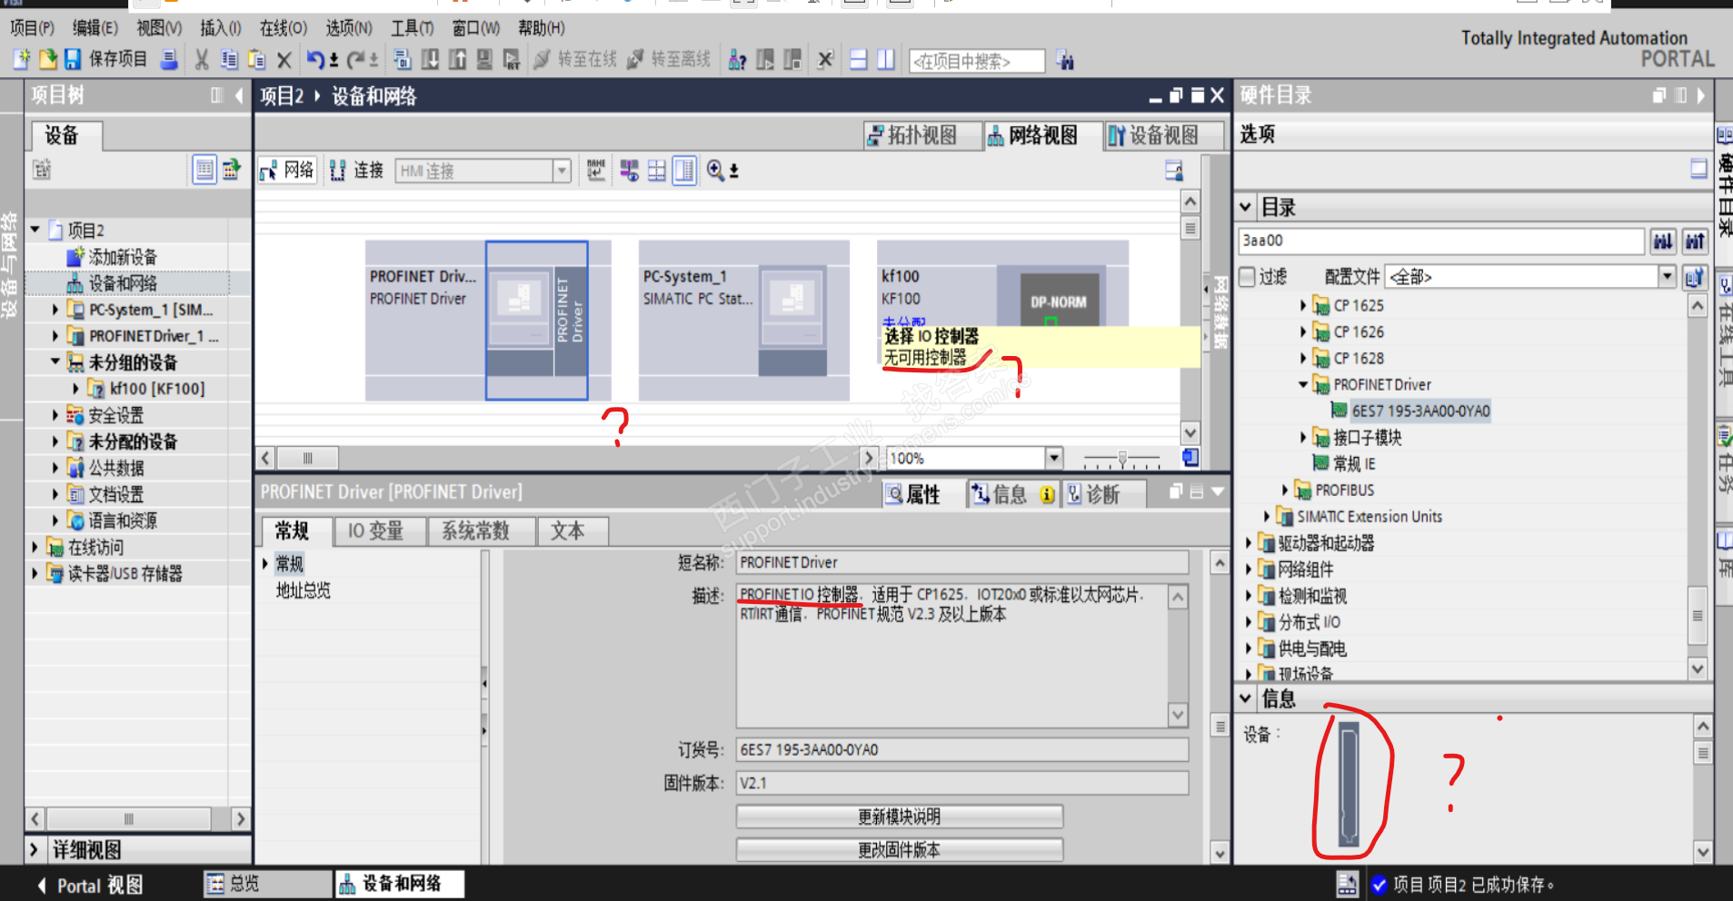This screenshot has height=901, width=1733.
Task: Click the Copy toolbar icon
Action: click(229, 60)
